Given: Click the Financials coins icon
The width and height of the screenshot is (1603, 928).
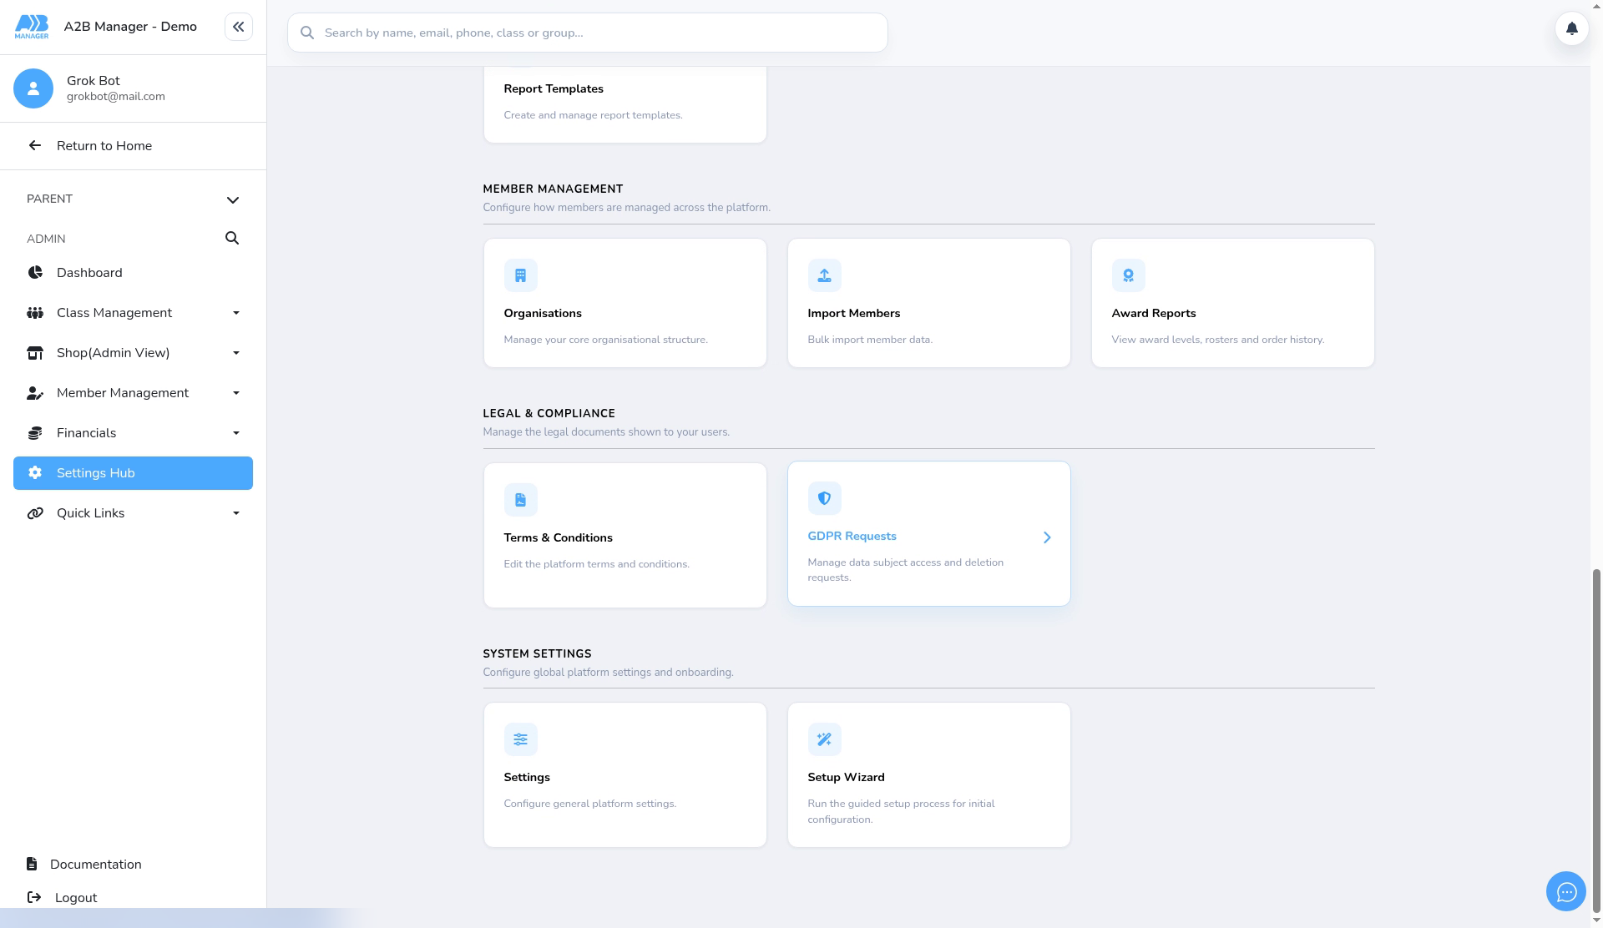Looking at the screenshot, I should pyautogui.click(x=35, y=433).
